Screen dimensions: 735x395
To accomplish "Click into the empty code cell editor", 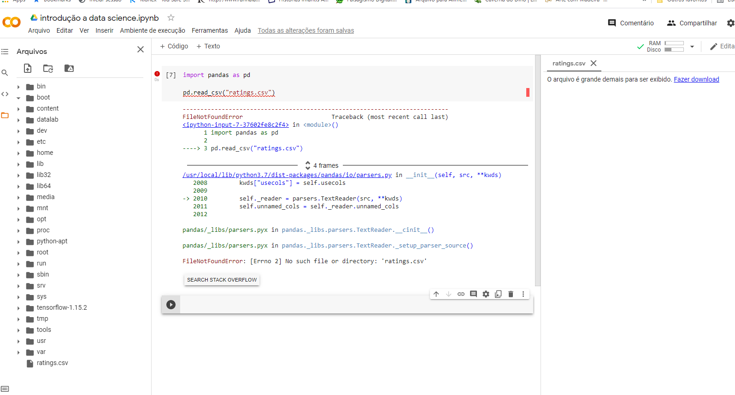I will click(x=356, y=305).
